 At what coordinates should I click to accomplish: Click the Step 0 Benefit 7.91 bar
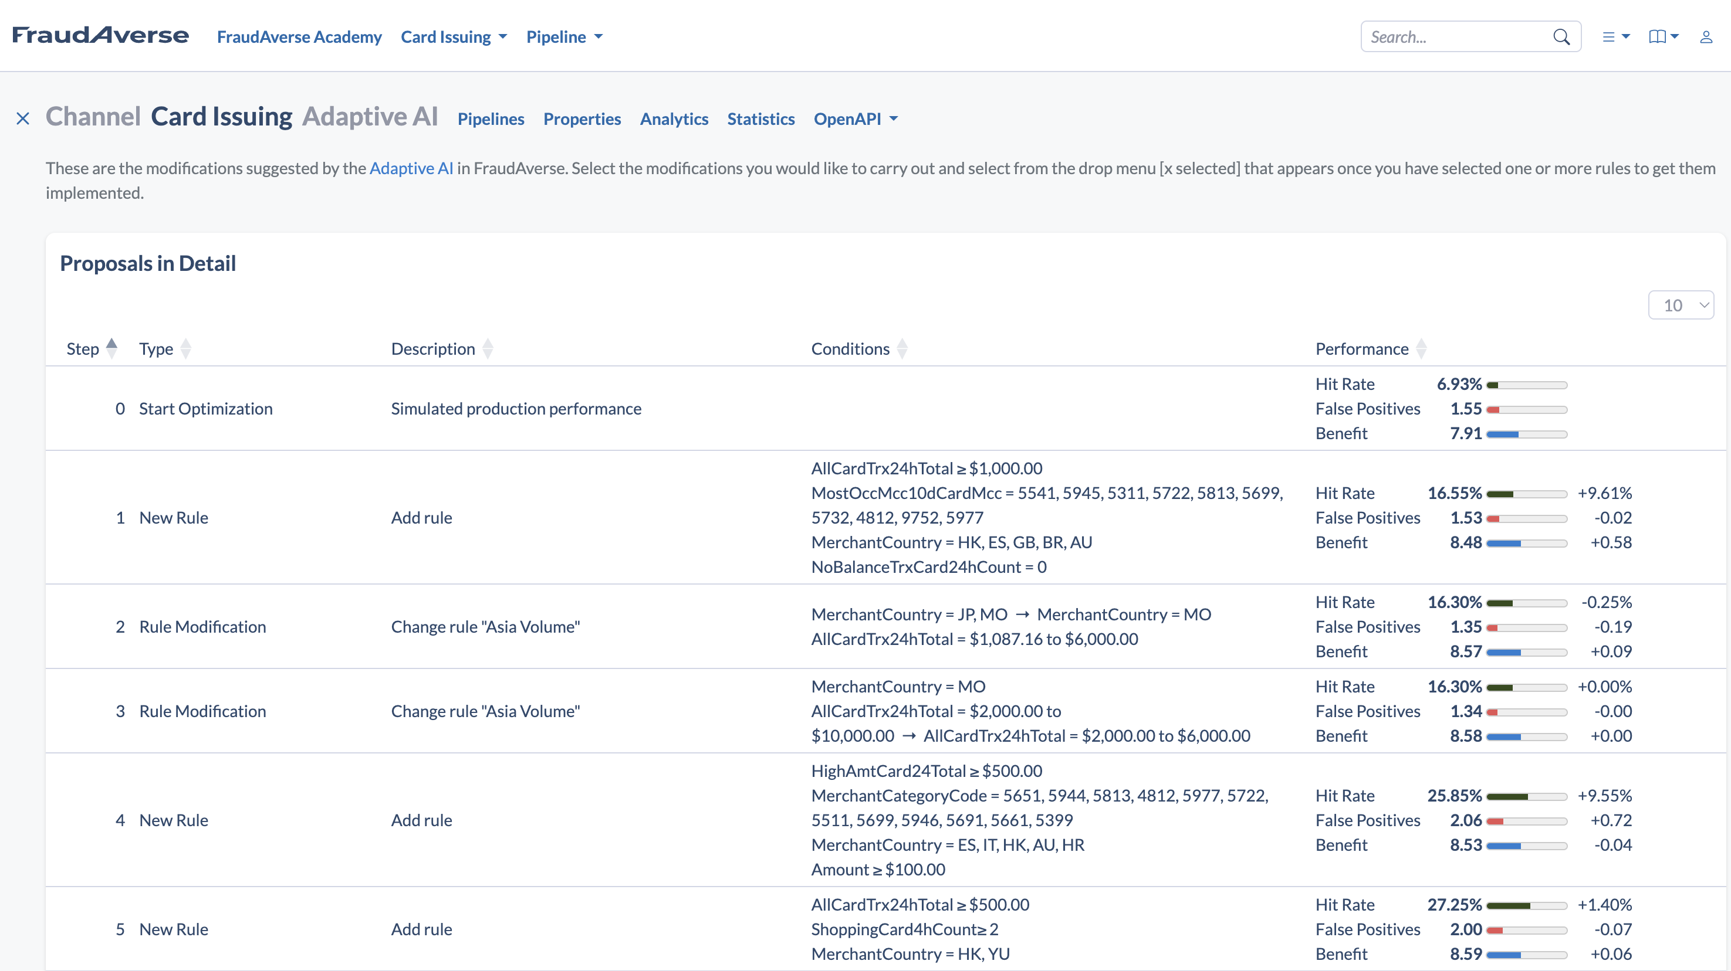(x=1527, y=434)
